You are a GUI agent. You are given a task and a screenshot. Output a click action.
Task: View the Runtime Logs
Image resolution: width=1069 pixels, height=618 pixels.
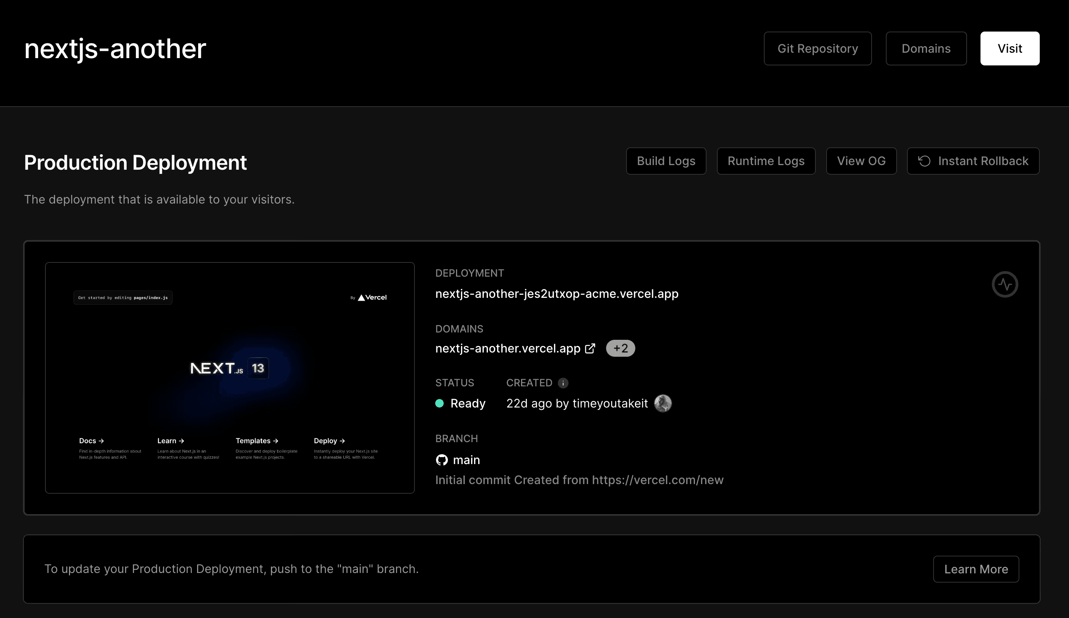coord(766,161)
